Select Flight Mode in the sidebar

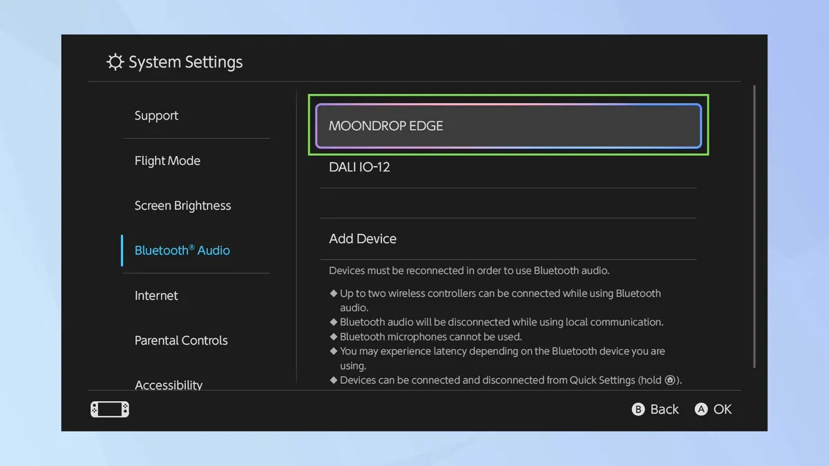(167, 161)
